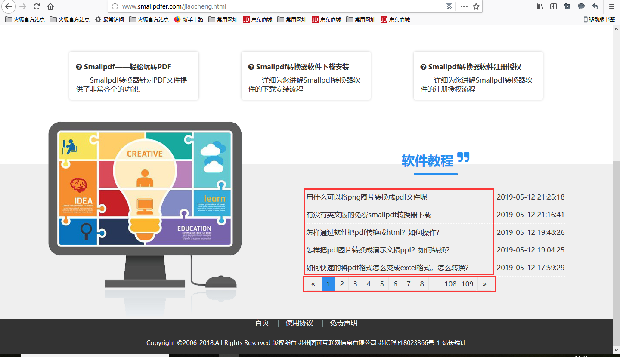Click timestamp 2019-05-12 17:59:29
The image size is (620, 357).
pos(530,268)
